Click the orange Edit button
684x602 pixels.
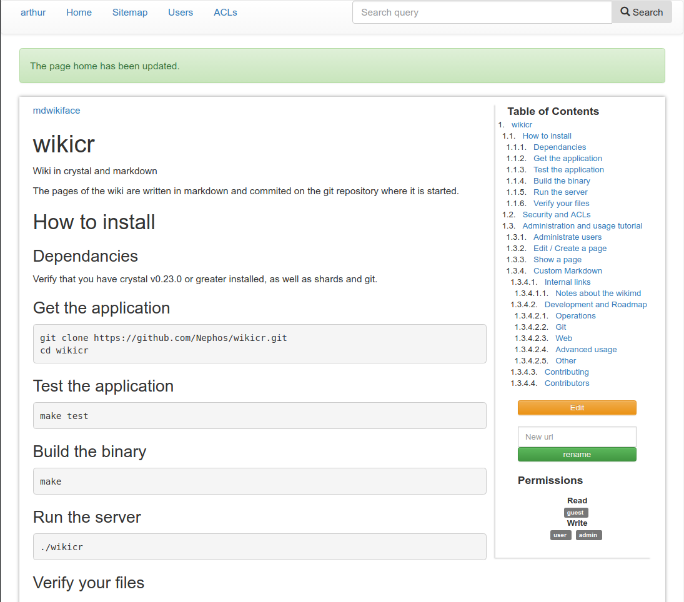(577, 407)
